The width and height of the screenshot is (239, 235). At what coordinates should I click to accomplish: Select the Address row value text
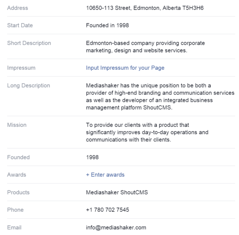point(145,8)
